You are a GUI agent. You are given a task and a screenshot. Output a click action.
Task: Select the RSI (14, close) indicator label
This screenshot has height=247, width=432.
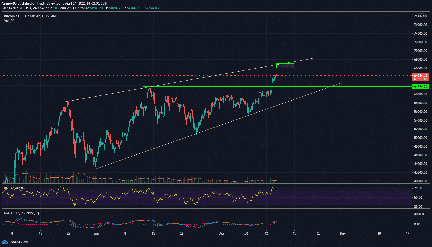click(14, 188)
